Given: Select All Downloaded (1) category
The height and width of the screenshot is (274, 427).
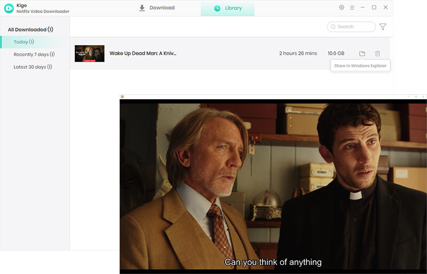Looking at the screenshot, I should tap(30, 29).
